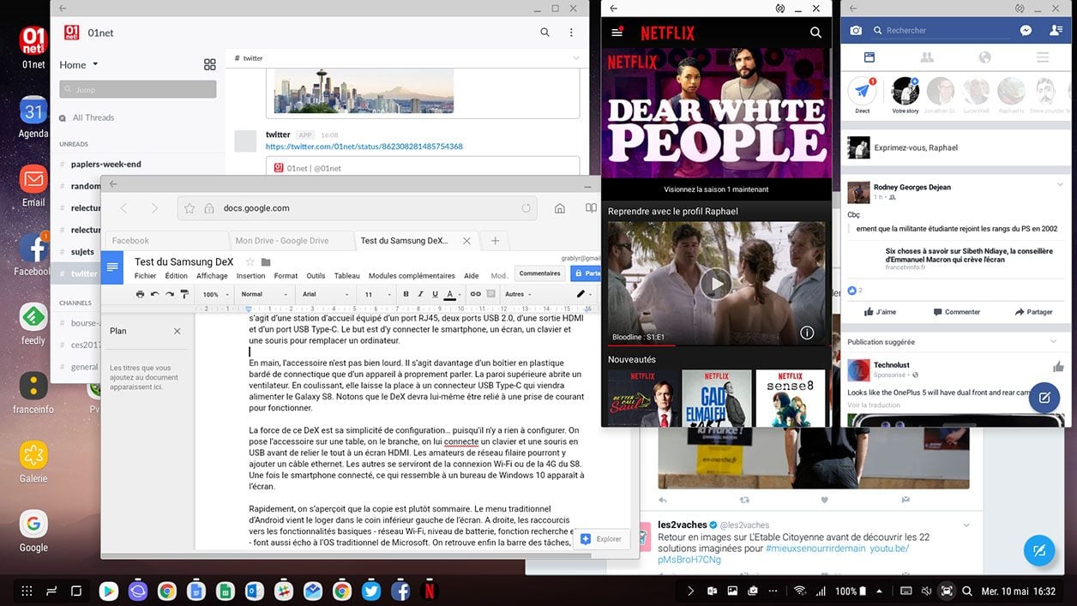Toggle underline formatting in Docs toolbar
Screen dimensions: 1077x606
435,294
